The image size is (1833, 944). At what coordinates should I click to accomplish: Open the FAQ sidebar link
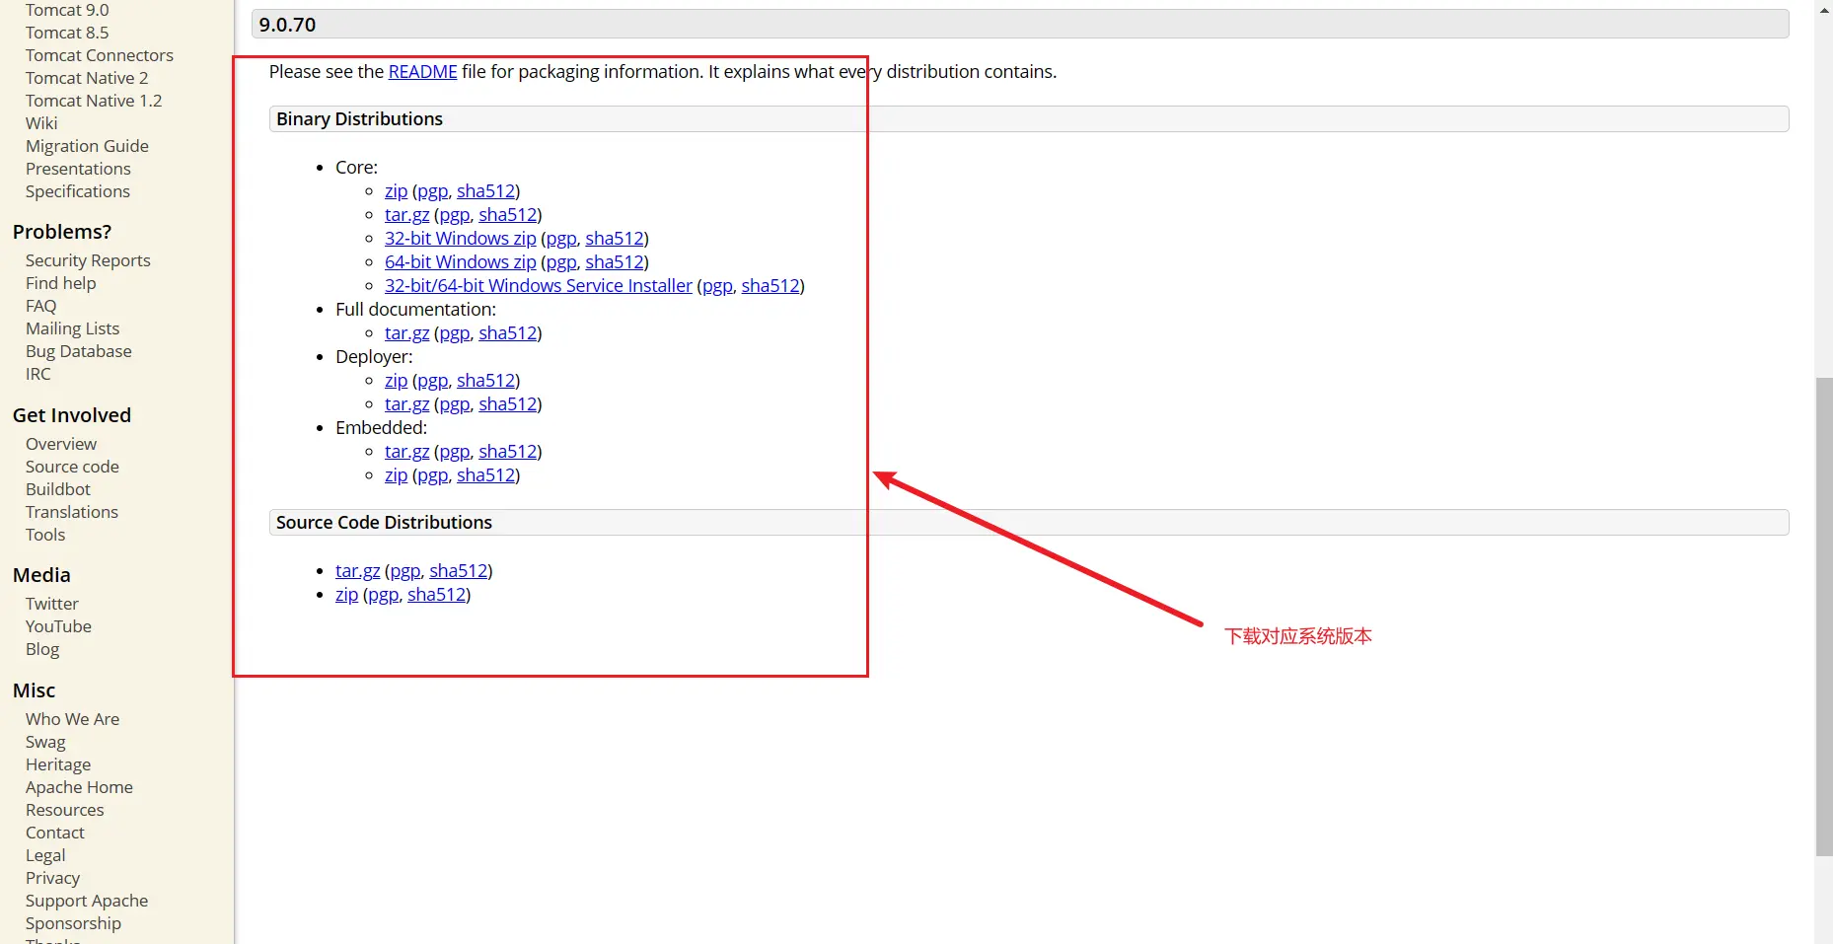[x=41, y=306]
